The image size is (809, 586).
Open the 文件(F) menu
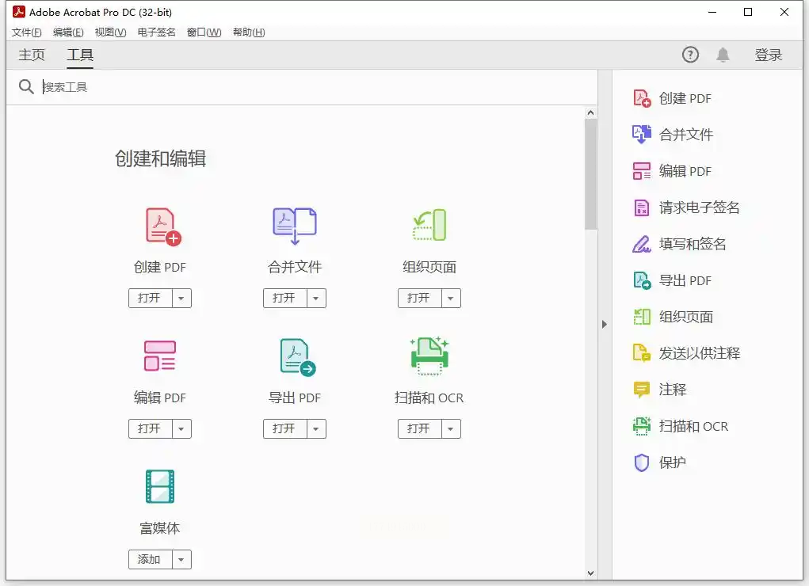[26, 32]
